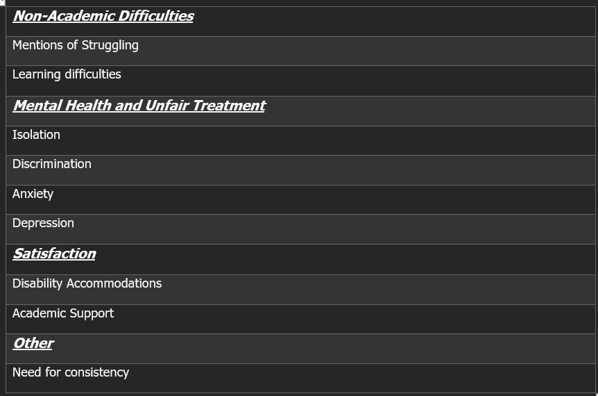Place cursor in the Isolation row
Screen dimensions: 598x396
click(x=36, y=135)
